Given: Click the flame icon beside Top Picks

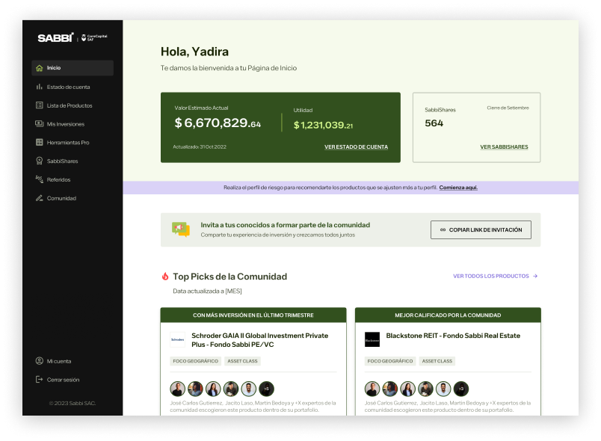Looking at the screenshot, I should point(165,277).
